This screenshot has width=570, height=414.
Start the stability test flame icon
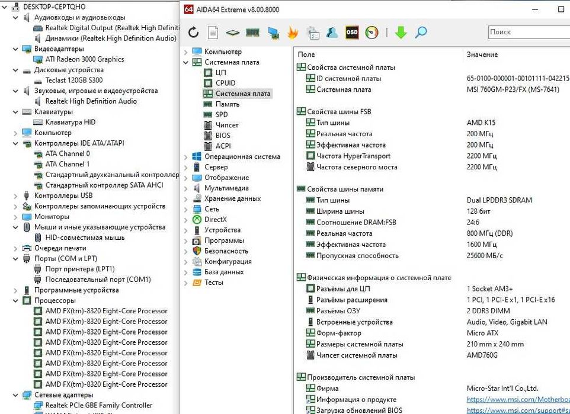293,33
